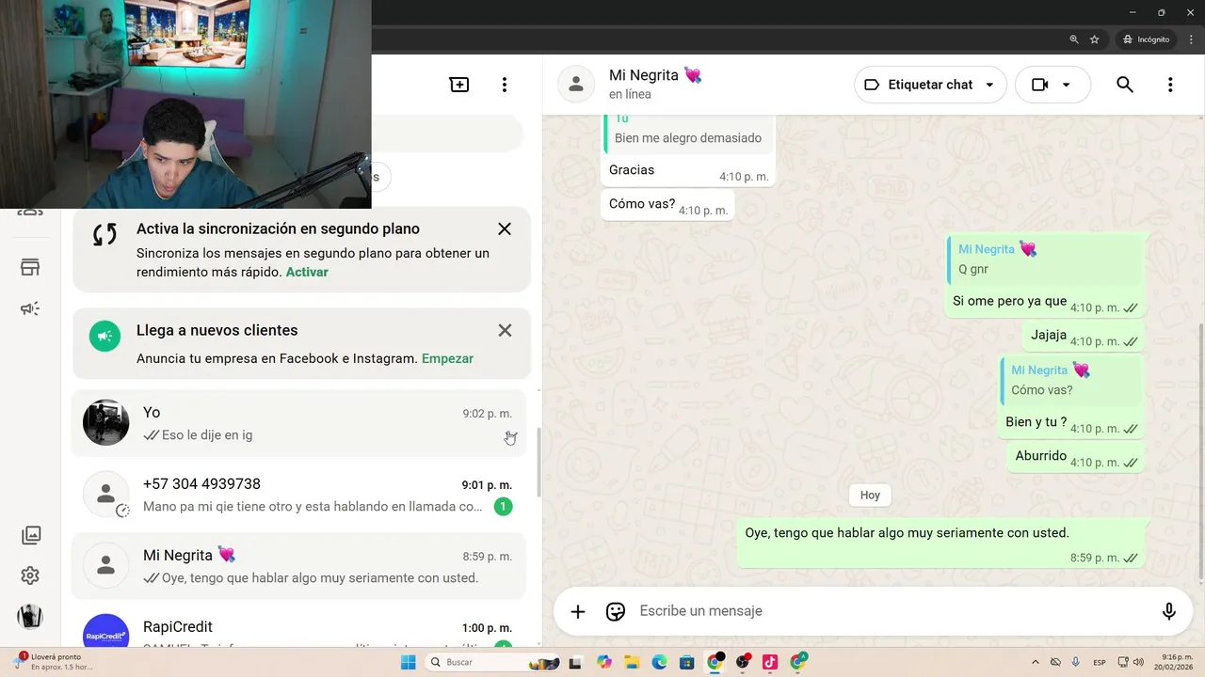Open Microsoft Edge from the taskbar
Image resolution: width=1205 pixels, height=677 pixels.
point(660,662)
